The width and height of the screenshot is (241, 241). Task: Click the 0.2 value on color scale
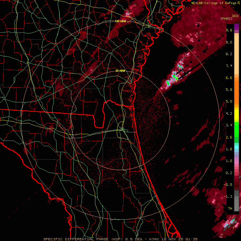229,173
